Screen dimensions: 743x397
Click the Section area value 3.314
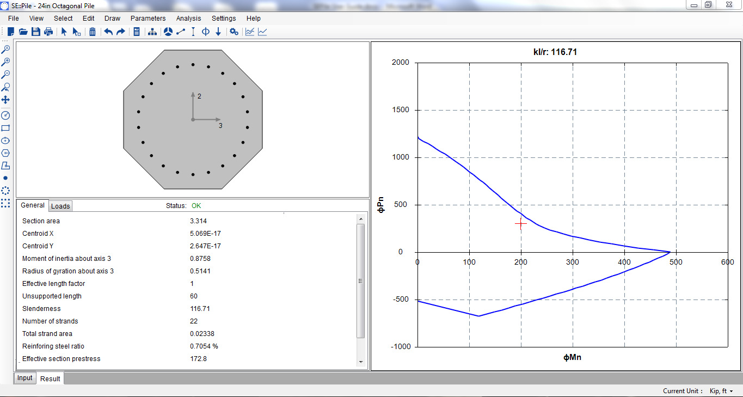tap(198, 221)
